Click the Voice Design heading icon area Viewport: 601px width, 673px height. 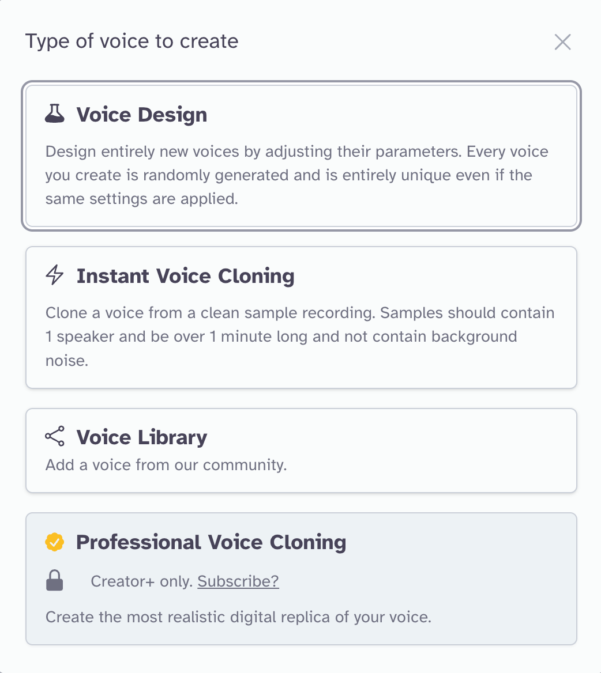(53, 114)
